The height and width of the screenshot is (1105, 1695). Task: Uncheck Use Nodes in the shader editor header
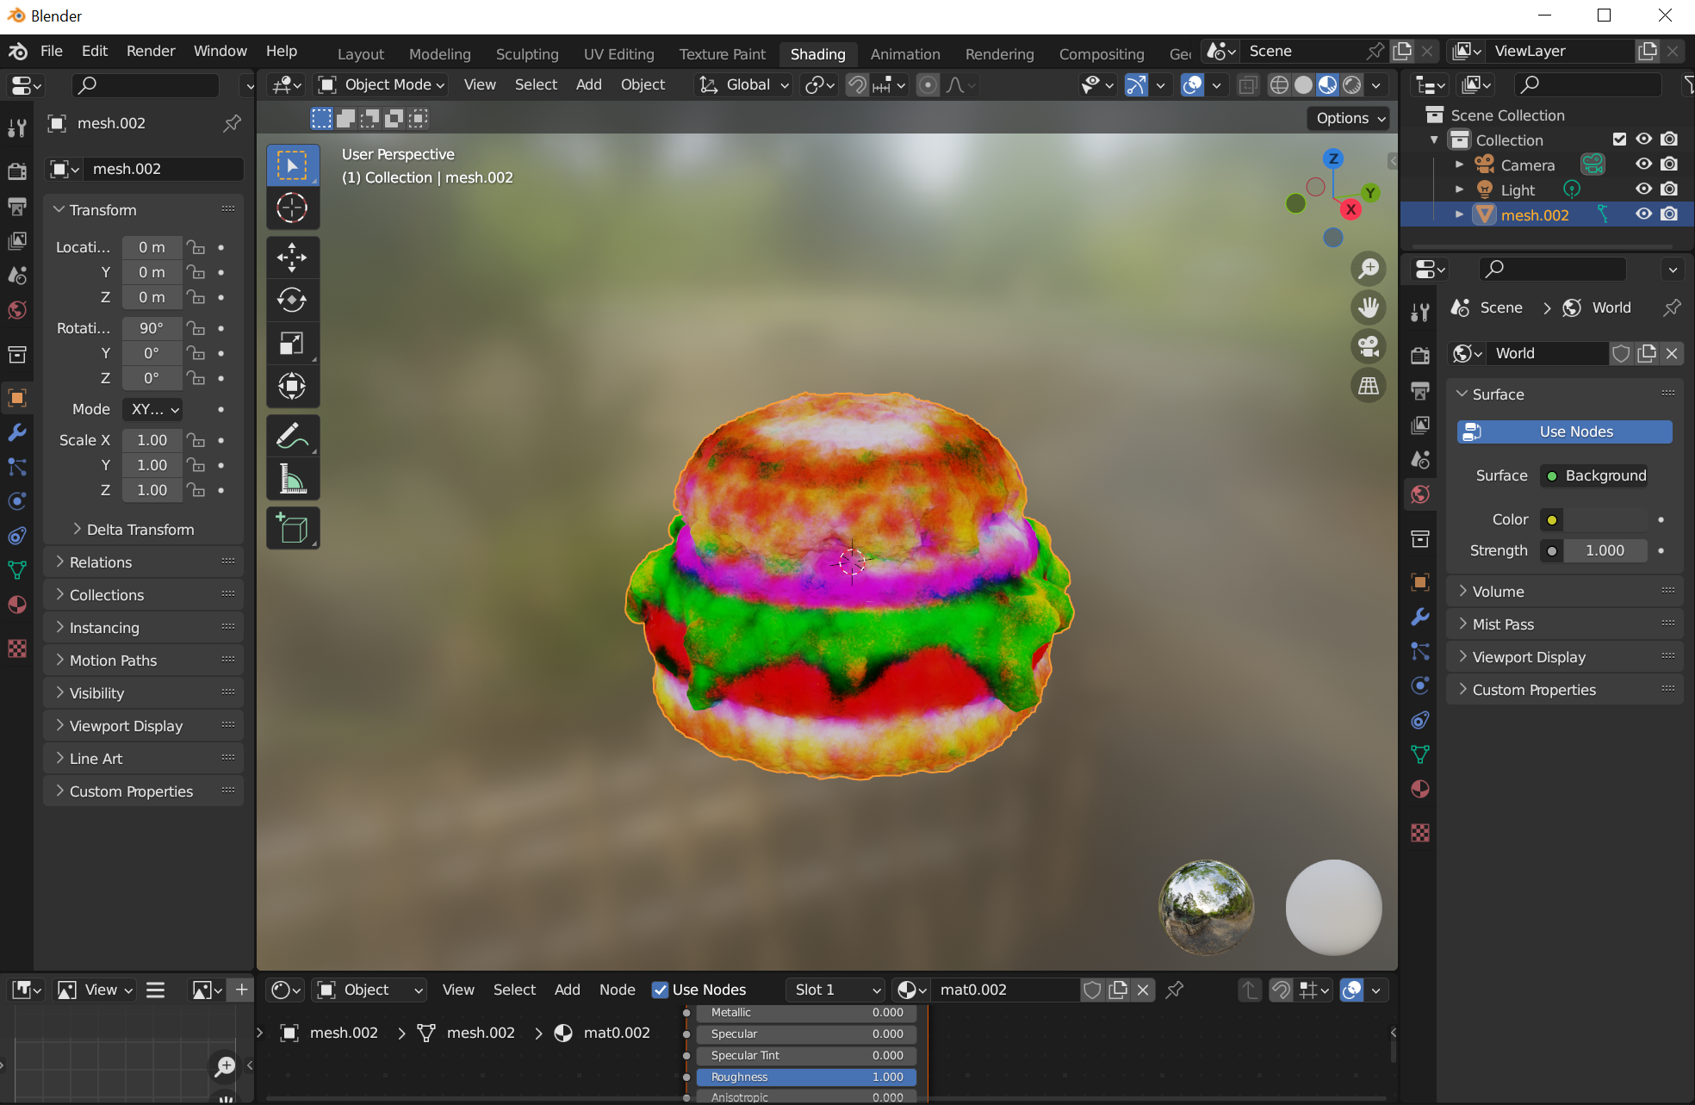(661, 990)
